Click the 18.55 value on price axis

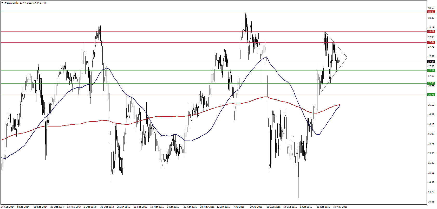(x=431, y=8)
